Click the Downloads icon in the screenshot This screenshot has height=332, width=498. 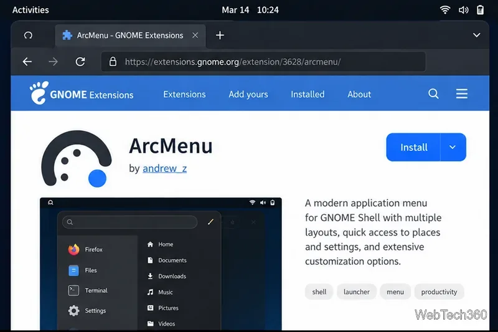coord(150,276)
